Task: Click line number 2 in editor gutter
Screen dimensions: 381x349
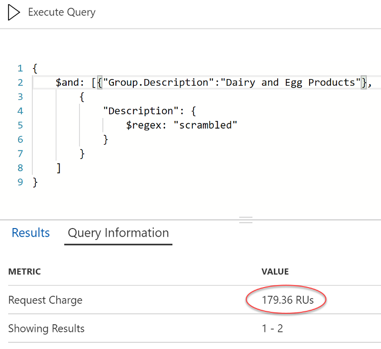Action: [x=20, y=82]
